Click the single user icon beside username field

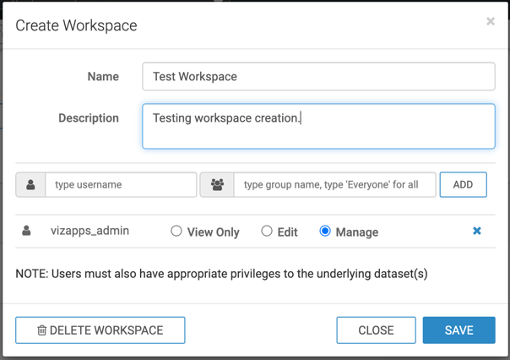(x=30, y=184)
